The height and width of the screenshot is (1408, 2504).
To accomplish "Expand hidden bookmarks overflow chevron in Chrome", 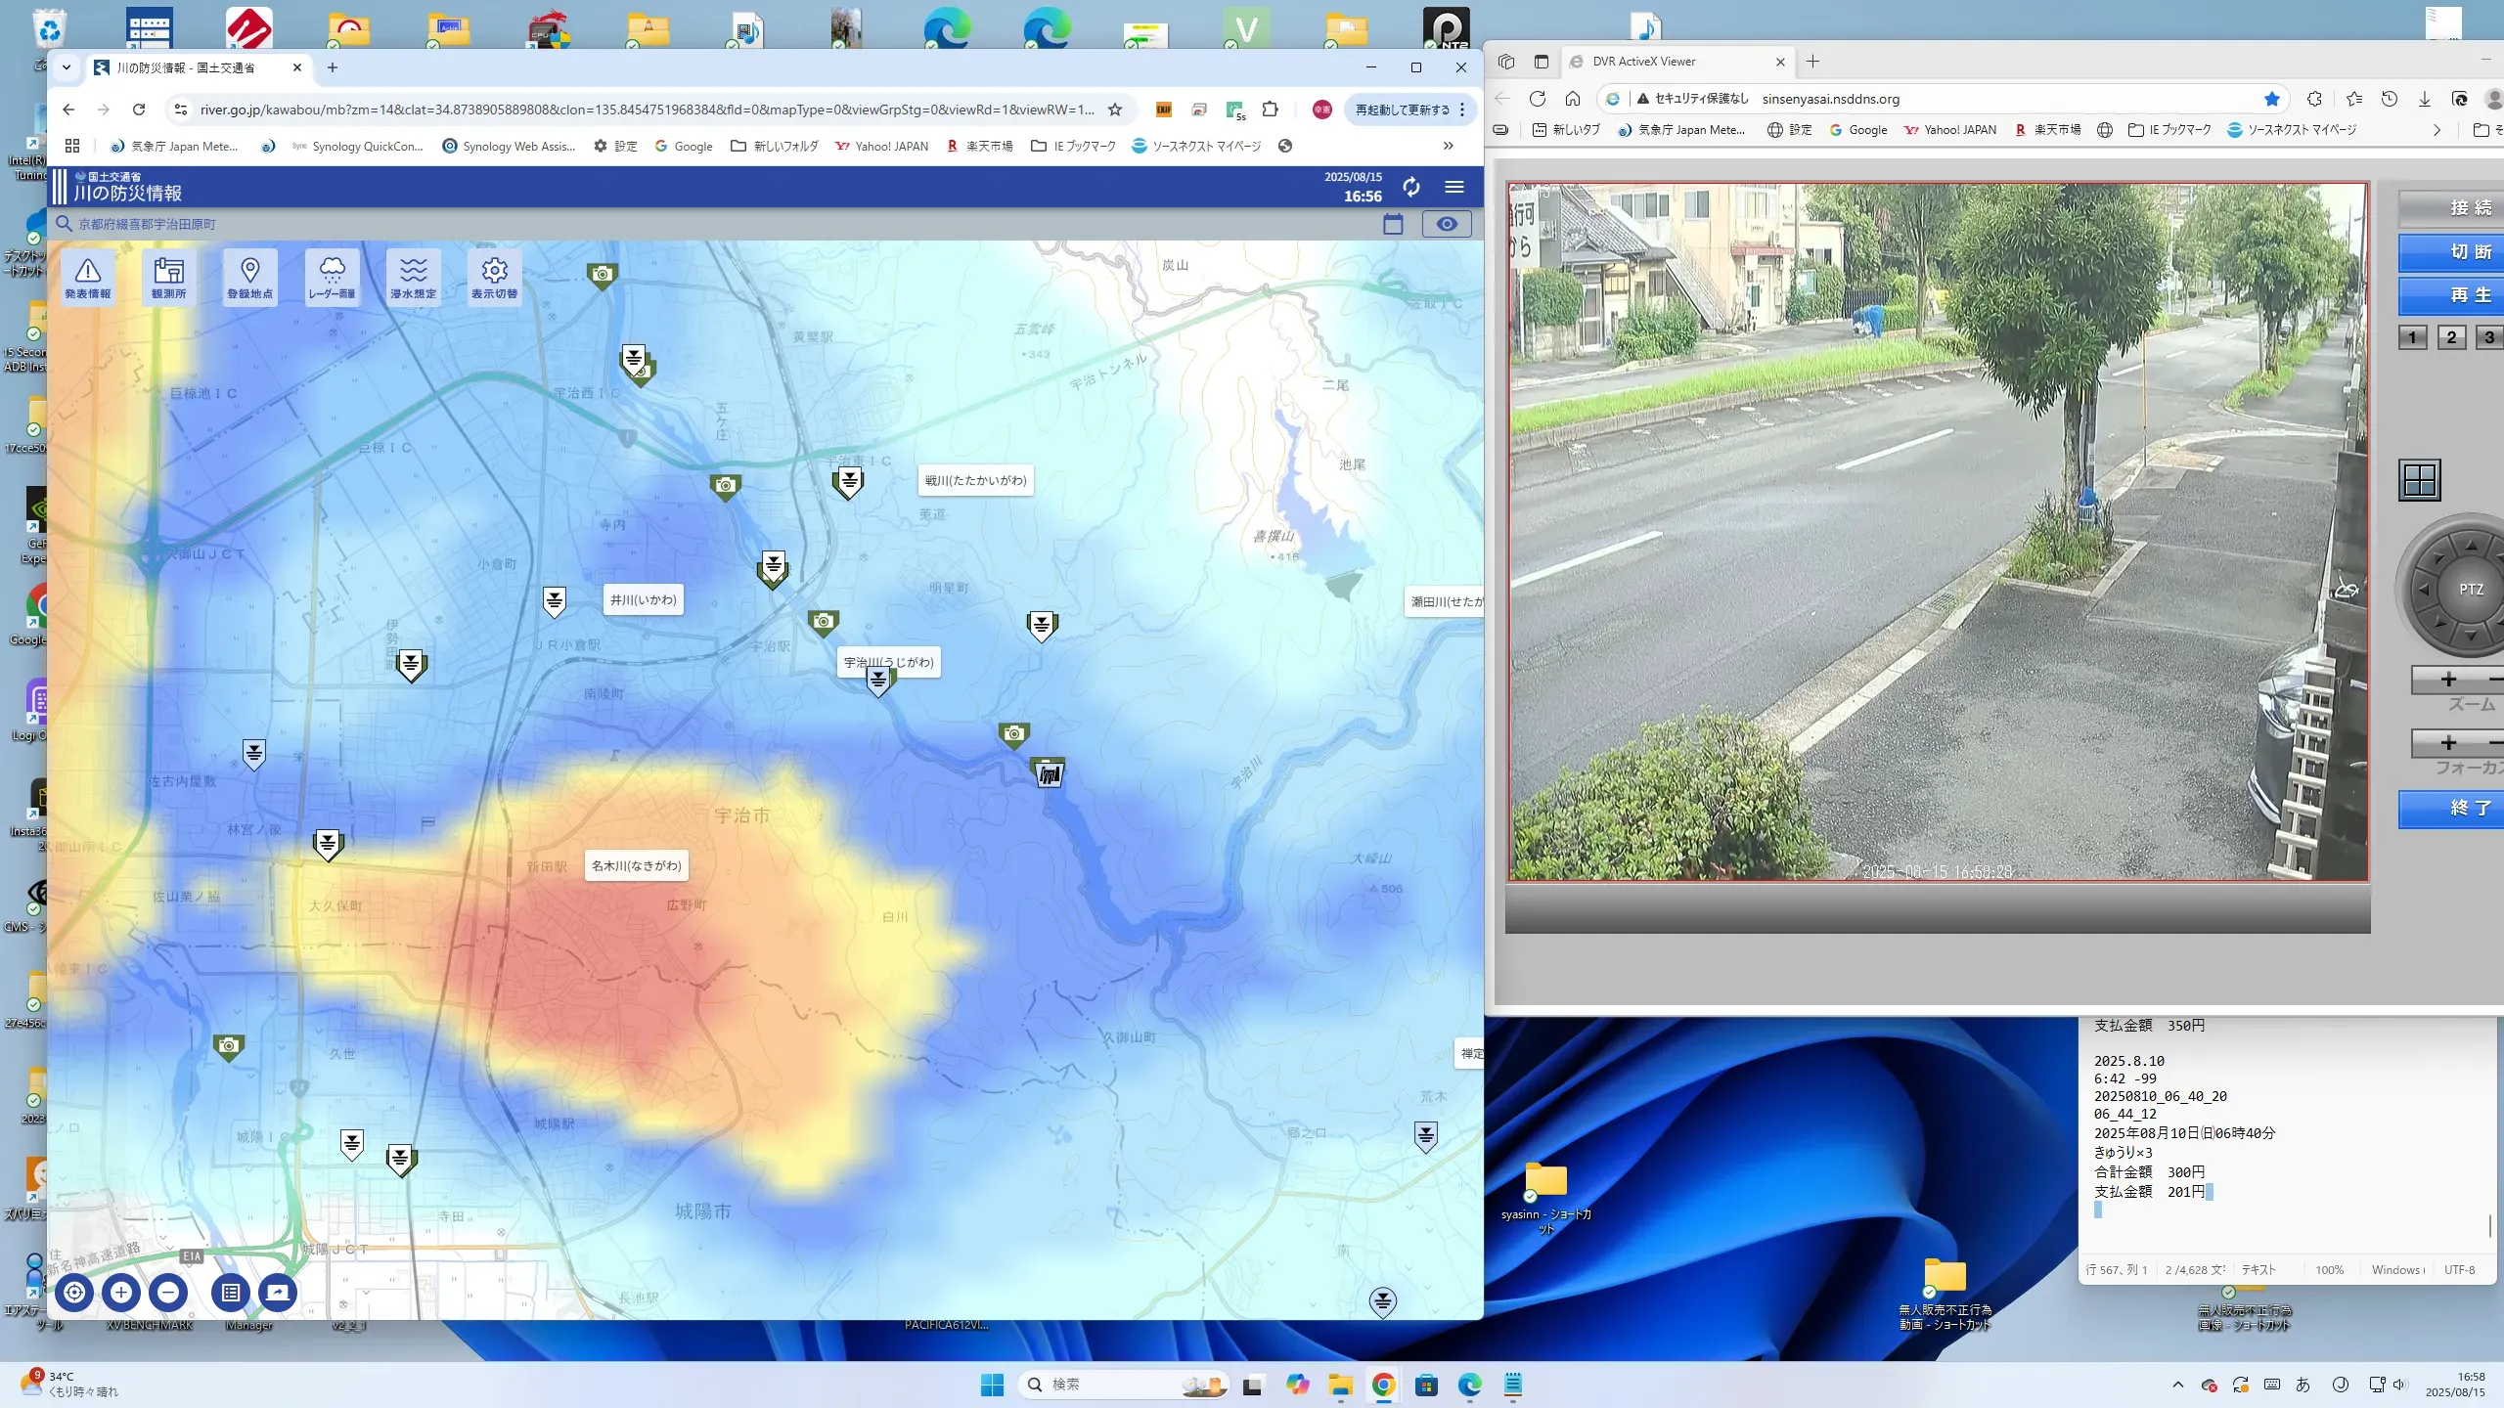I will pos(1448,146).
